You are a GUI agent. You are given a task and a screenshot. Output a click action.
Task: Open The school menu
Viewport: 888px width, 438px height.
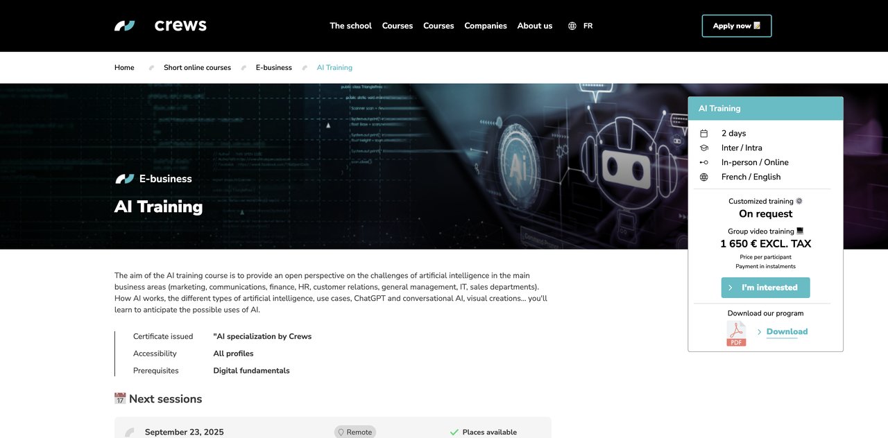(x=350, y=26)
